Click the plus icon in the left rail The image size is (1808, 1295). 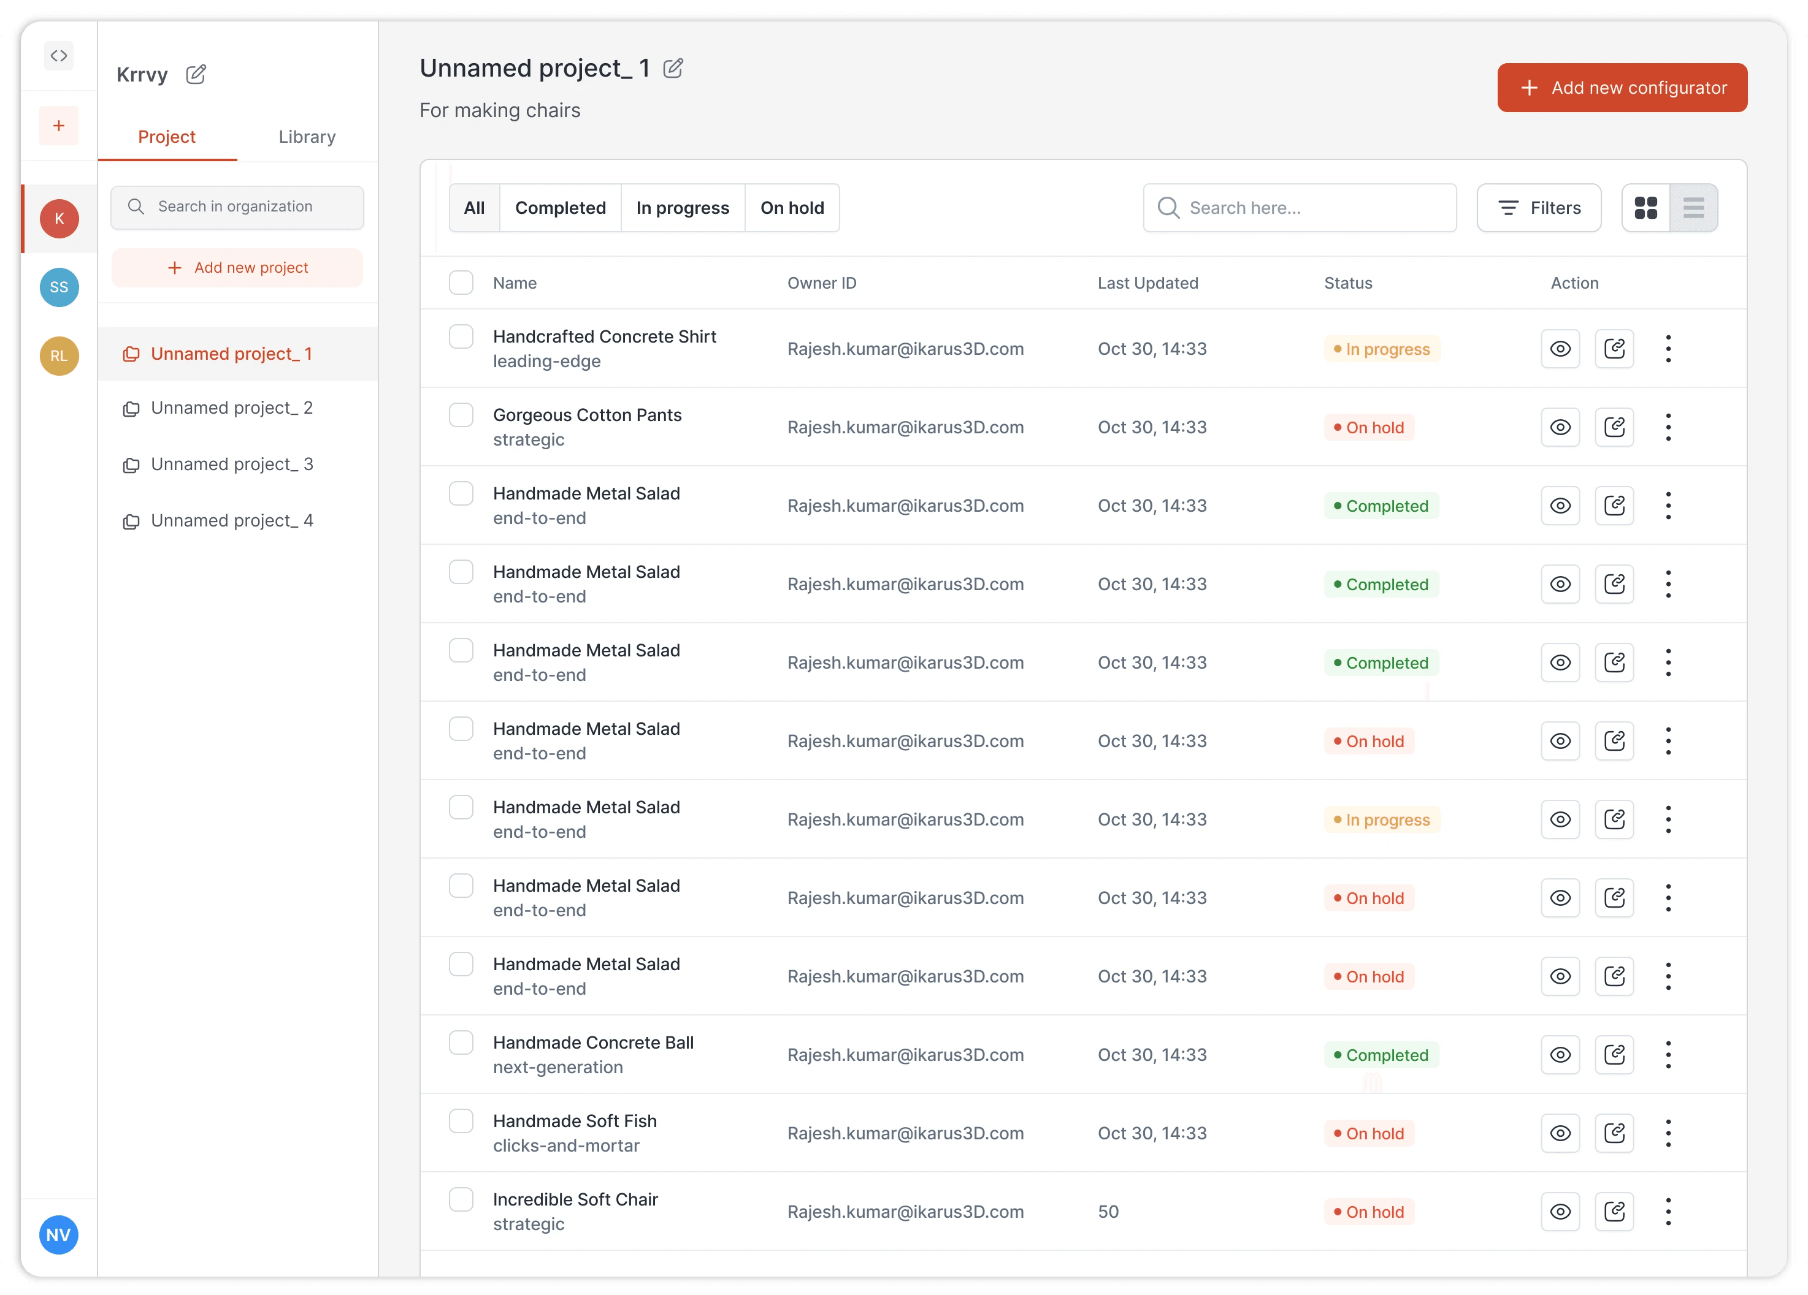tap(59, 126)
